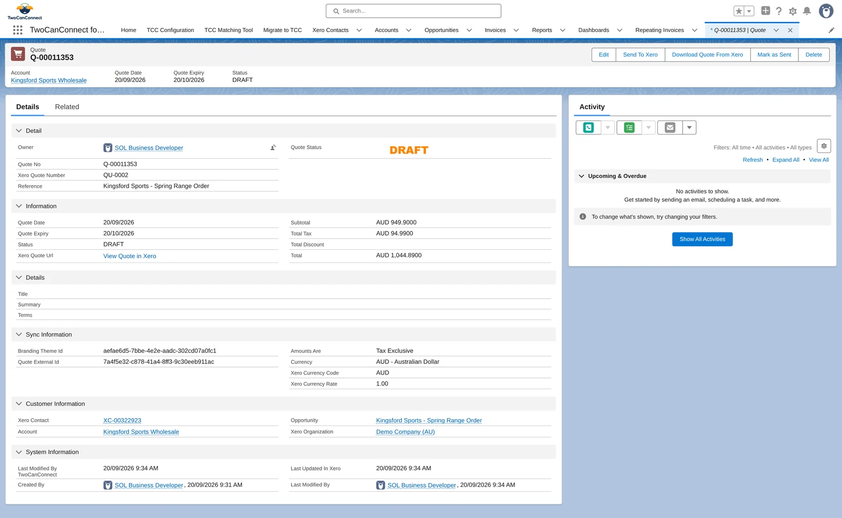Viewport: 842px width, 518px height.
Task: Click the Send To Xero button
Action: (x=640, y=55)
